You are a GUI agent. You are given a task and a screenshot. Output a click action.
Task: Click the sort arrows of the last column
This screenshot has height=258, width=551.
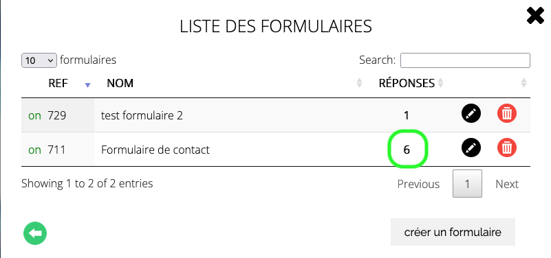pos(523,83)
